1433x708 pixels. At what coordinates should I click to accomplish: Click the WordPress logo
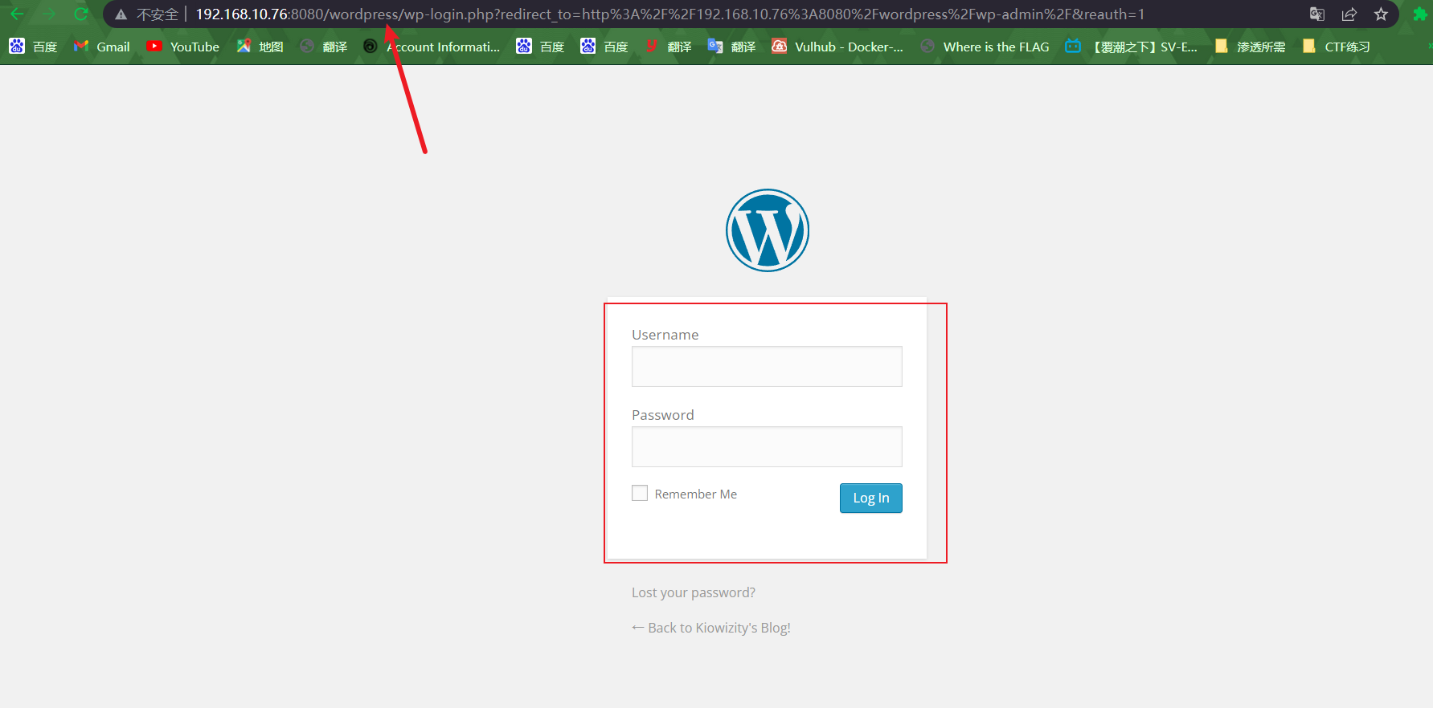pos(768,230)
